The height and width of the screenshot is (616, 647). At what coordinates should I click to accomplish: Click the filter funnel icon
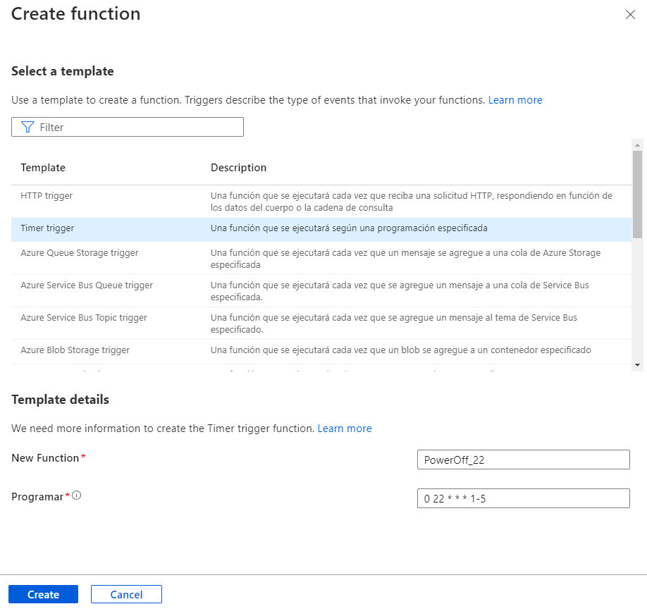pos(27,127)
